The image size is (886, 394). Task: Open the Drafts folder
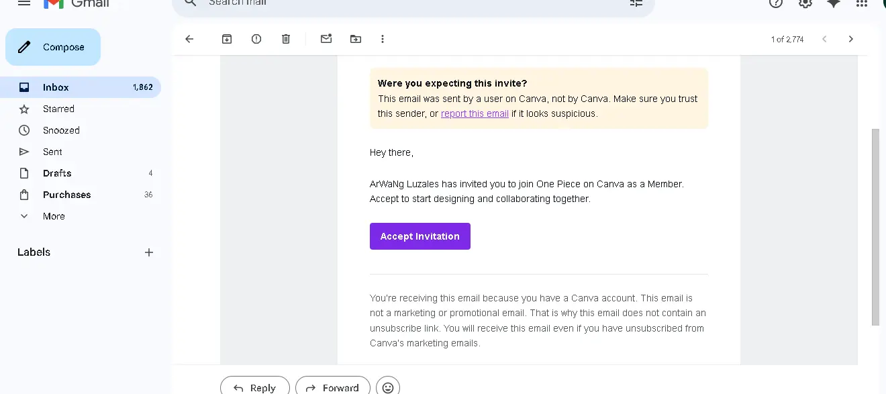point(81,173)
